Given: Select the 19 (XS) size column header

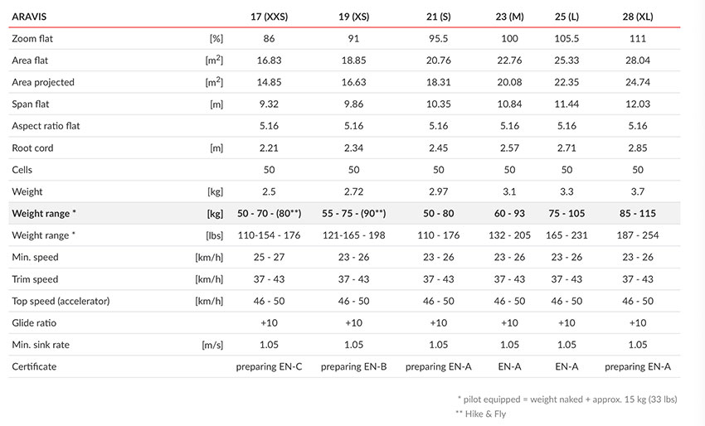Looking at the screenshot, I should [x=354, y=17].
